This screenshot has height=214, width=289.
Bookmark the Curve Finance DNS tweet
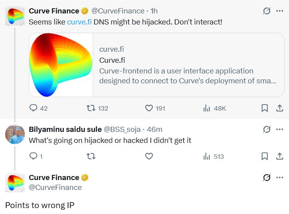pyautogui.click(x=265, y=108)
